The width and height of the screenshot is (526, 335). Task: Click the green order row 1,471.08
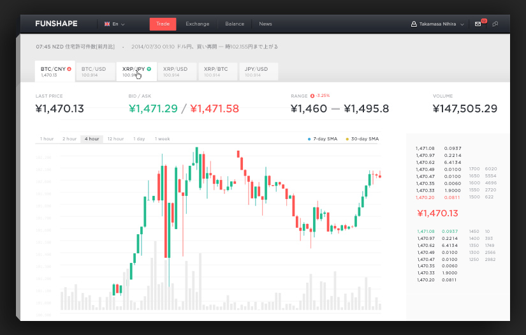click(437, 231)
